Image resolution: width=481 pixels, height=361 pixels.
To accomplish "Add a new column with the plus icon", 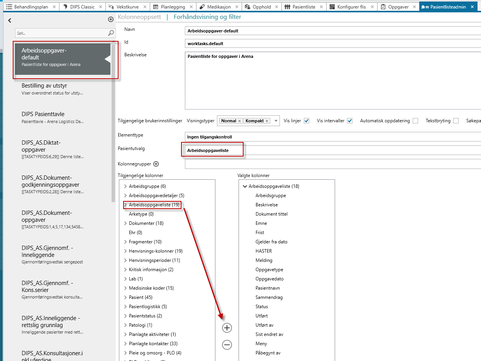I will 227,327.
